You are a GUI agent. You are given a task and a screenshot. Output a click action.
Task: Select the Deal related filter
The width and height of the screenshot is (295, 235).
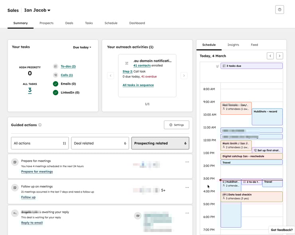[x=100, y=143]
